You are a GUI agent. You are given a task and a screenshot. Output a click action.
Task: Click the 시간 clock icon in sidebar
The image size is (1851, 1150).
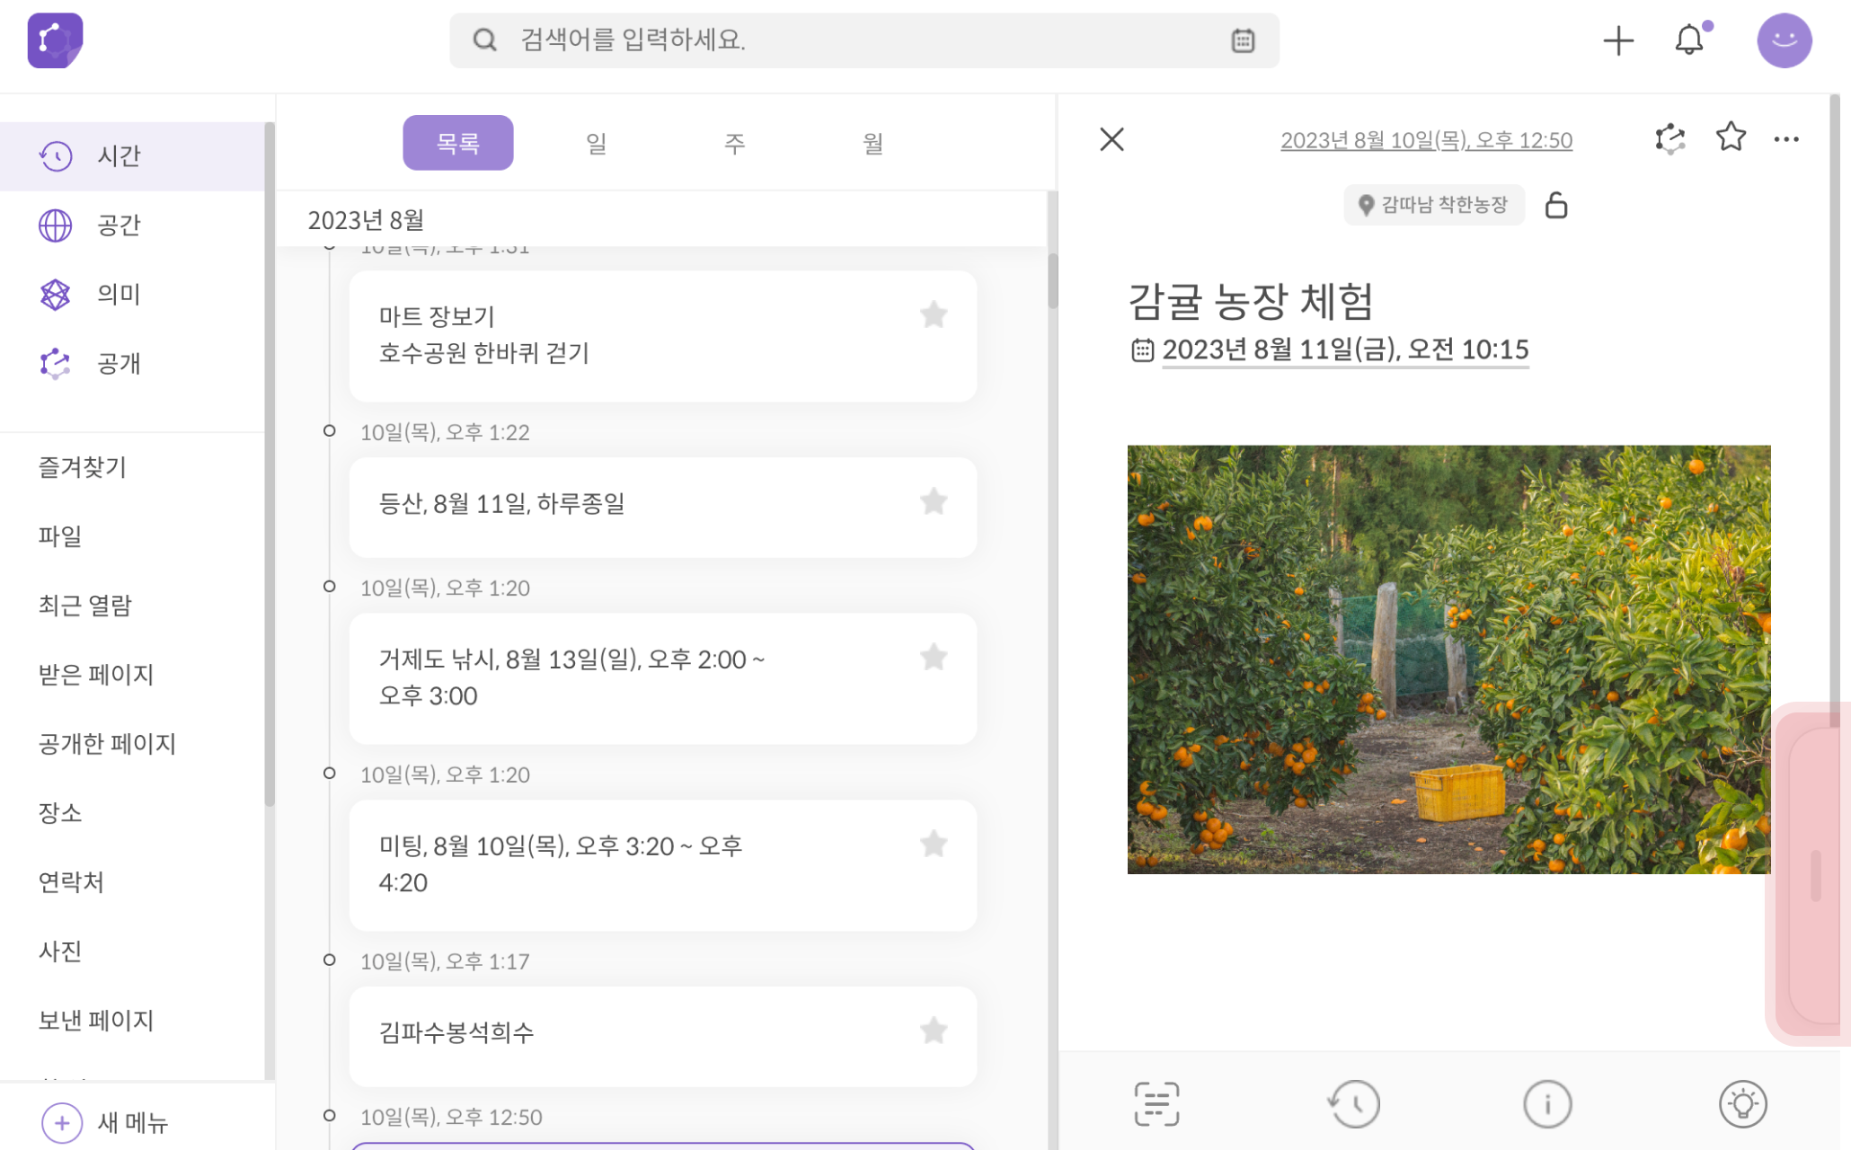click(x=56, y=155)
